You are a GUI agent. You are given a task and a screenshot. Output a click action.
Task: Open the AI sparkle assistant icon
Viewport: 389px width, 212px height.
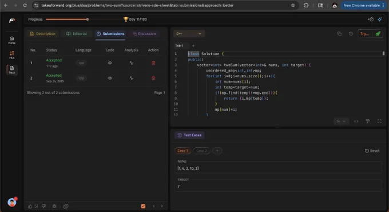[x=380, y=19]
